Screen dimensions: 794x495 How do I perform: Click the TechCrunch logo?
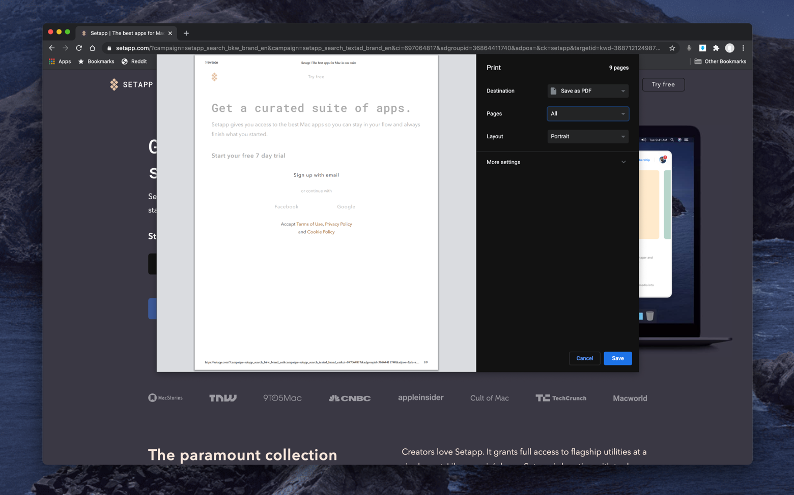pos(561,398)
